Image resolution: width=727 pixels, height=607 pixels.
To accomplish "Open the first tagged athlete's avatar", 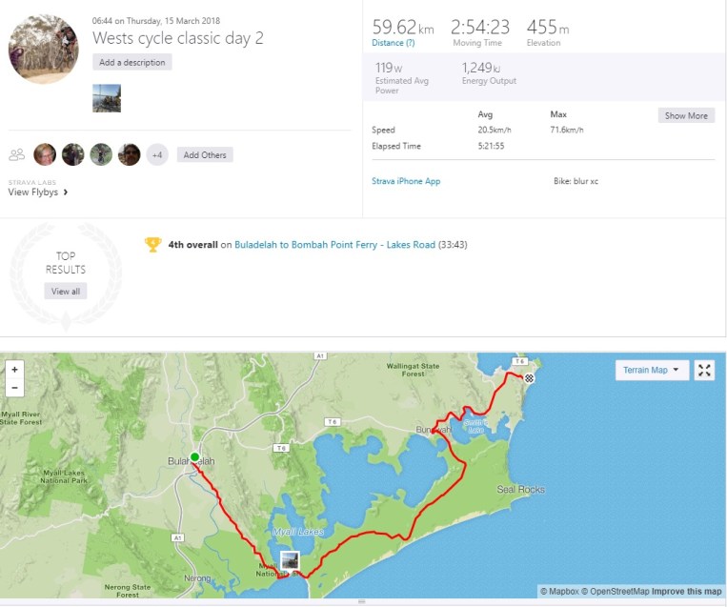I will tap(45, 154).
